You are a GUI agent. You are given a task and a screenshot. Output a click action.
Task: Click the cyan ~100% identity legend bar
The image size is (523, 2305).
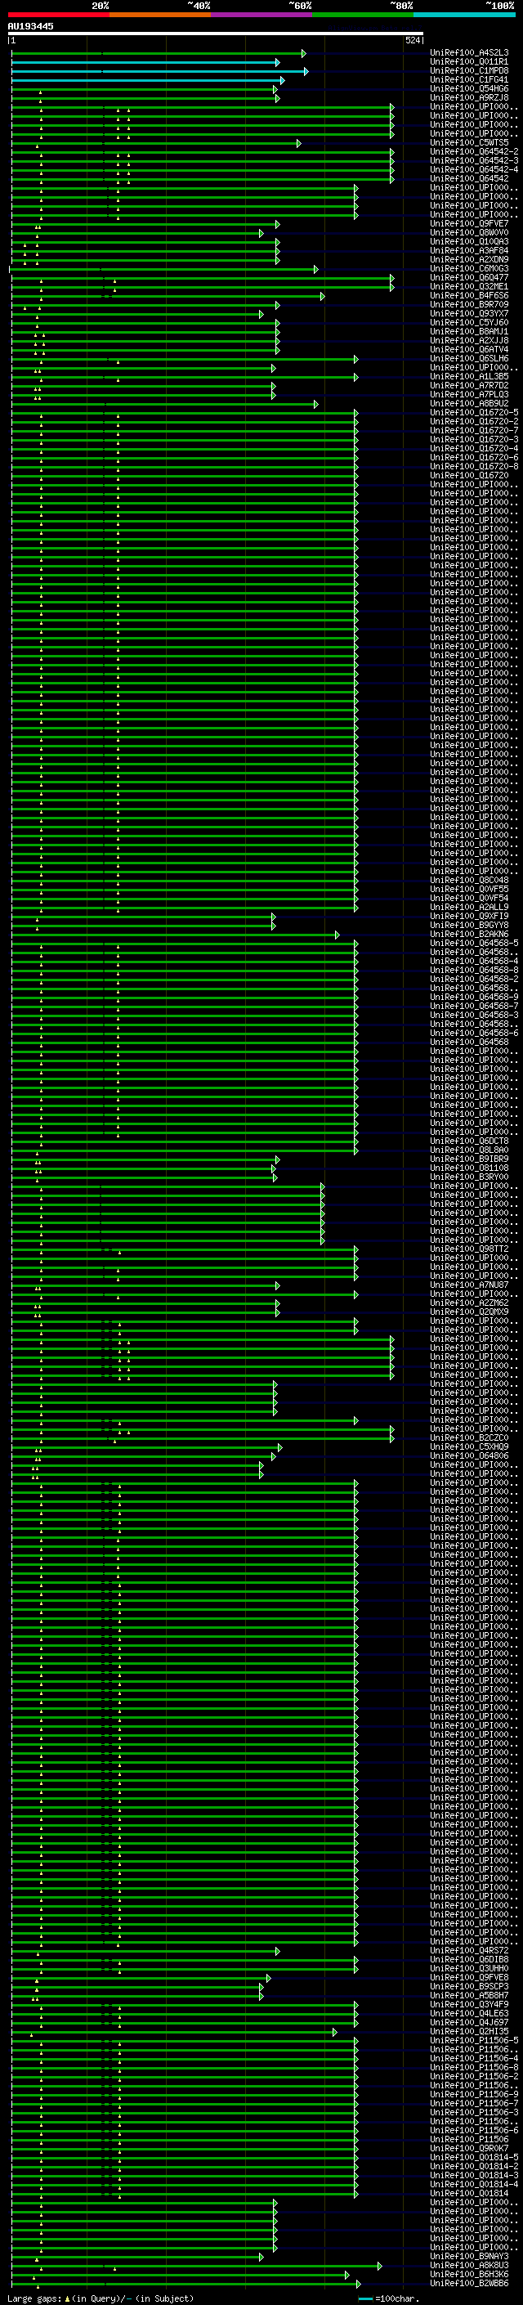[x=464, y=15]
